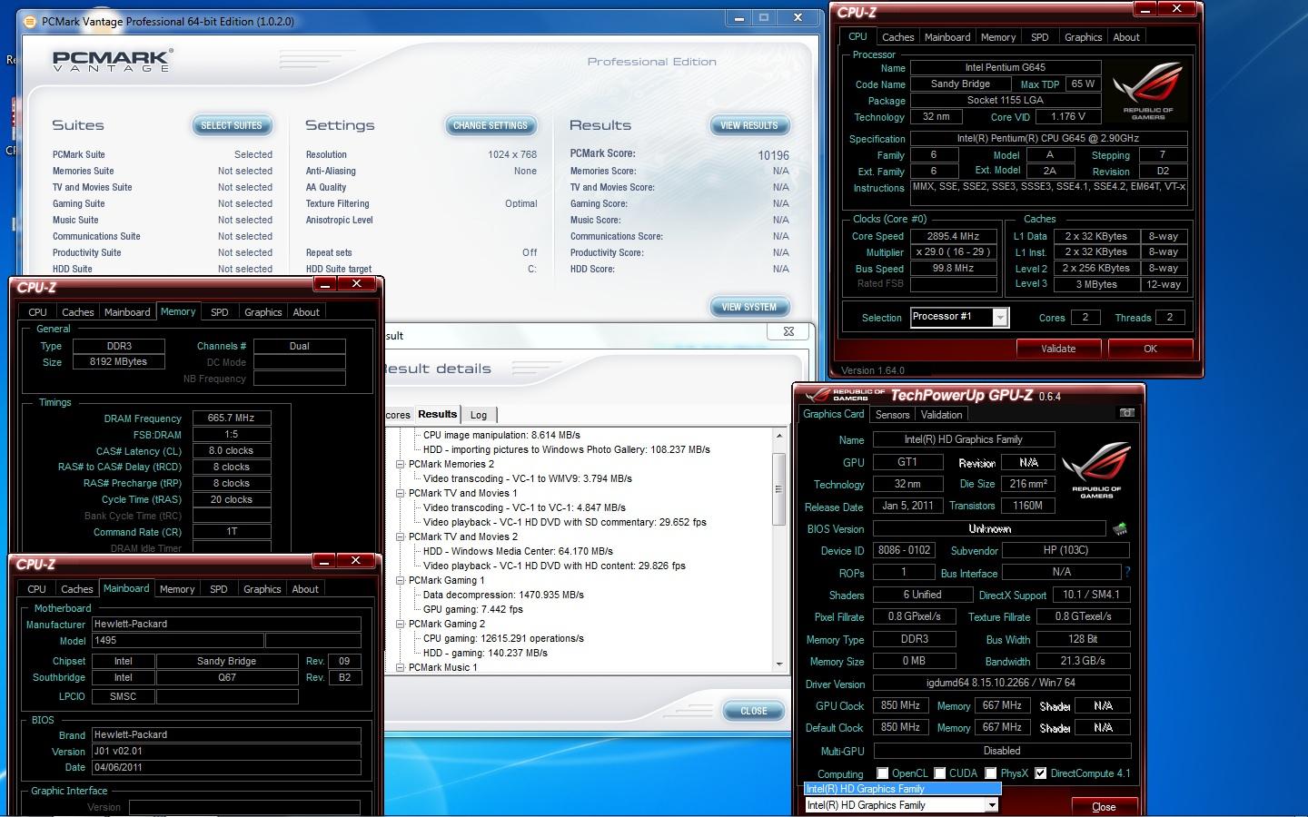Click the GPU Clock 850 MHz field
This screenshot has width=1308, height=817.
click(x=900, y=705)
